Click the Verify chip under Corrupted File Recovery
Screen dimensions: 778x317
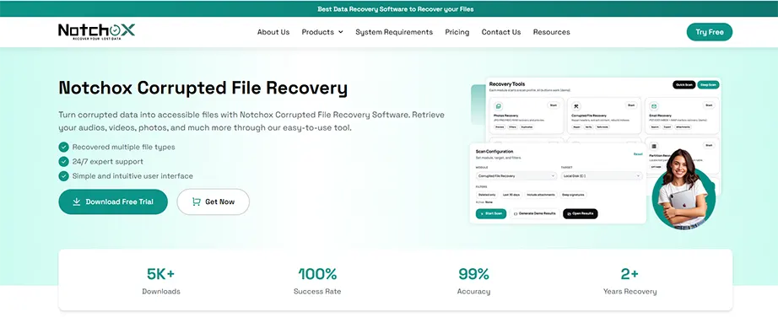click(x=588, y=127)
